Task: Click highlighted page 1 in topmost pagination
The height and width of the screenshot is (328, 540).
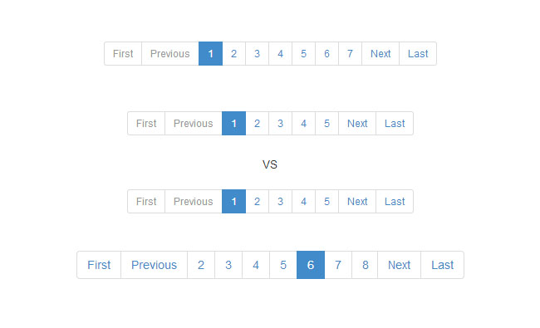Action: (x=210, y=54)
